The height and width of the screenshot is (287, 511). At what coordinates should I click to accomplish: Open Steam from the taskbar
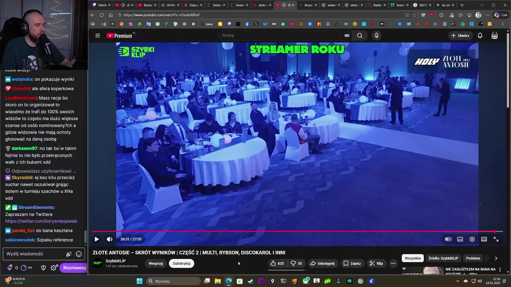coord(250,281)
